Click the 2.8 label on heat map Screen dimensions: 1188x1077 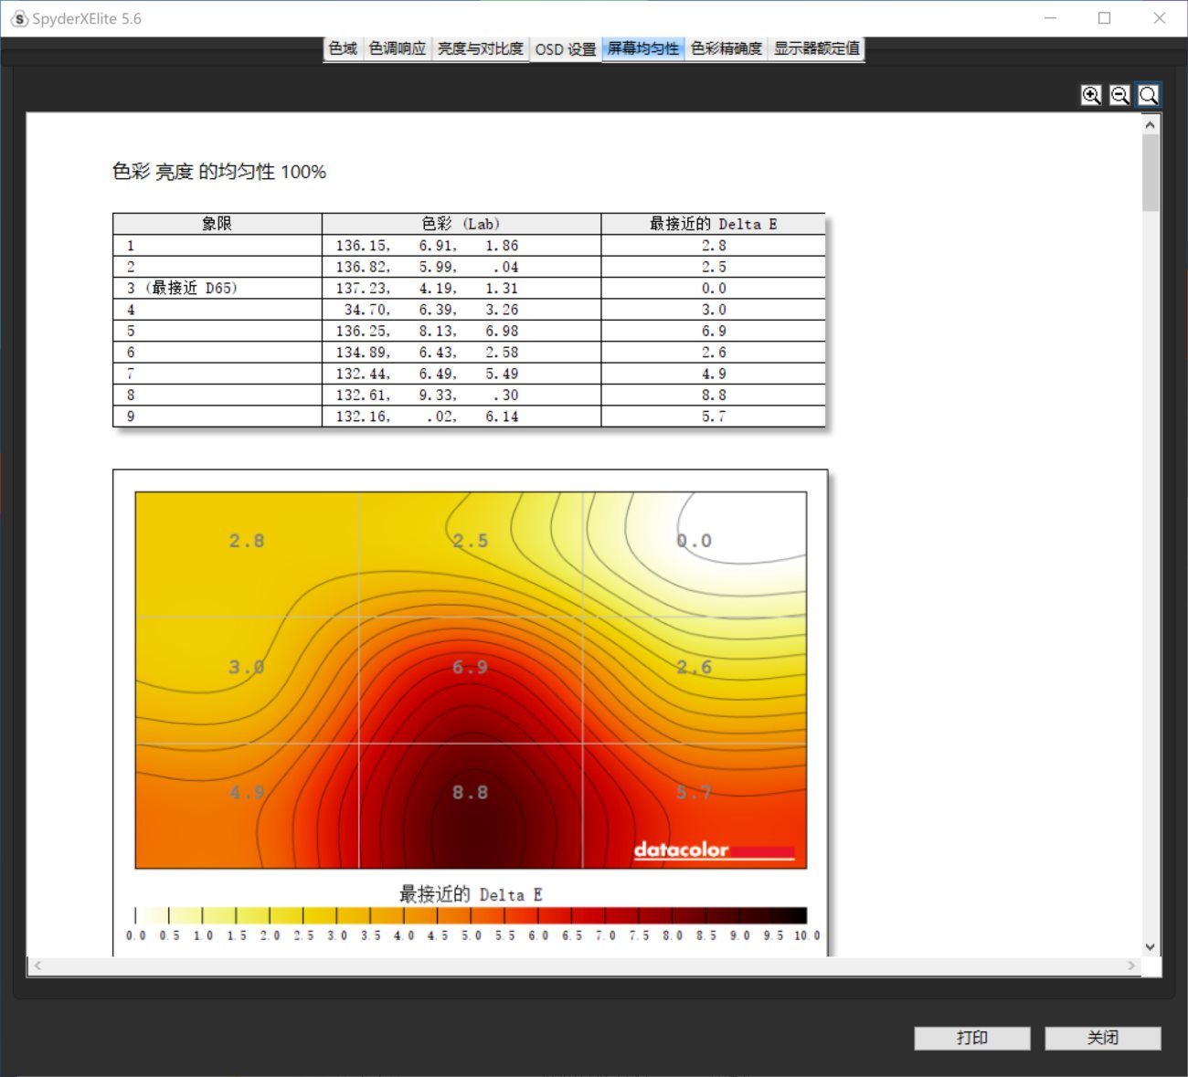pyautogui.click(x=247, y=541)
